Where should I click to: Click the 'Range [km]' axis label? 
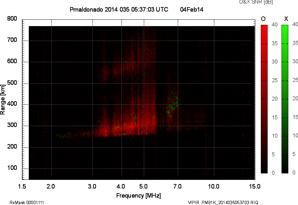coord(3,100)
